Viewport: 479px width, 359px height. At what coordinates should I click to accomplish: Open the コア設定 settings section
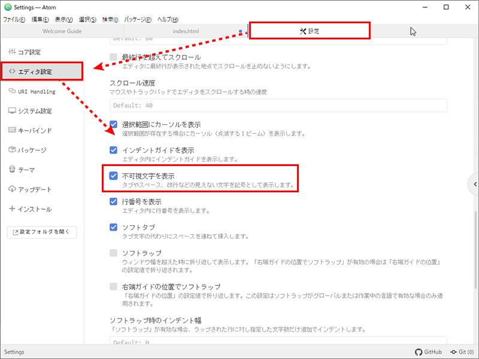pyautogui.click(x=42, y=52)
